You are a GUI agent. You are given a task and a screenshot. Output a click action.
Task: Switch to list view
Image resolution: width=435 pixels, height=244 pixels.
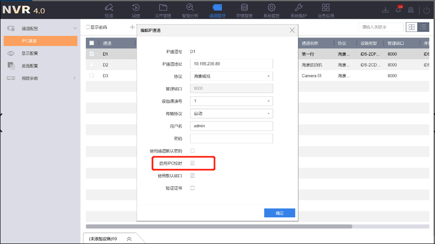tap(423, 27)
